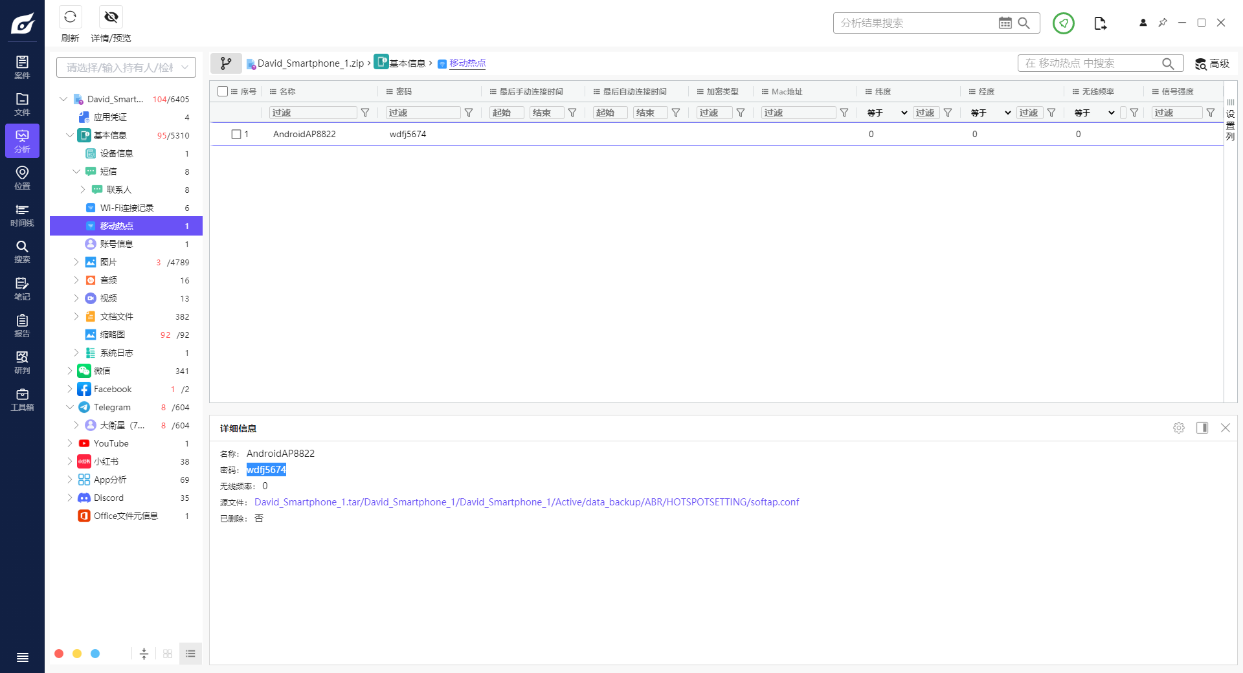The image size is (1243, 673).
Task: Open the 位置 location sidebar icon
Action: click(x=22, y=177)
